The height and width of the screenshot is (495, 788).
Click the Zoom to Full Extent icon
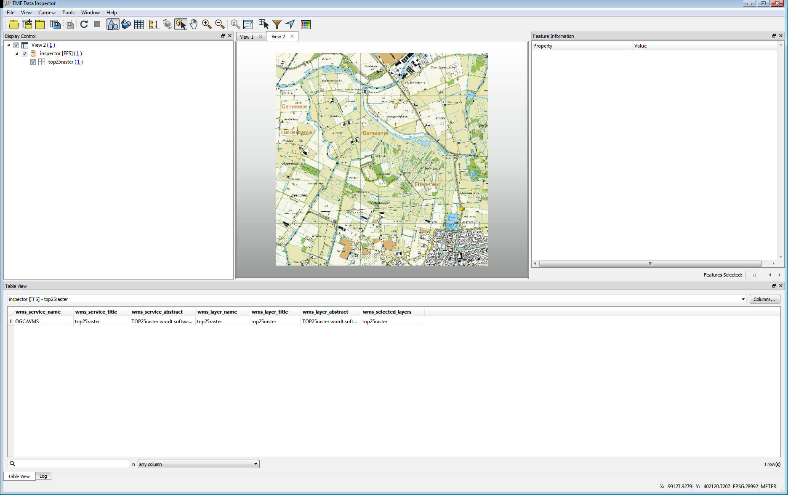point(248,24)
